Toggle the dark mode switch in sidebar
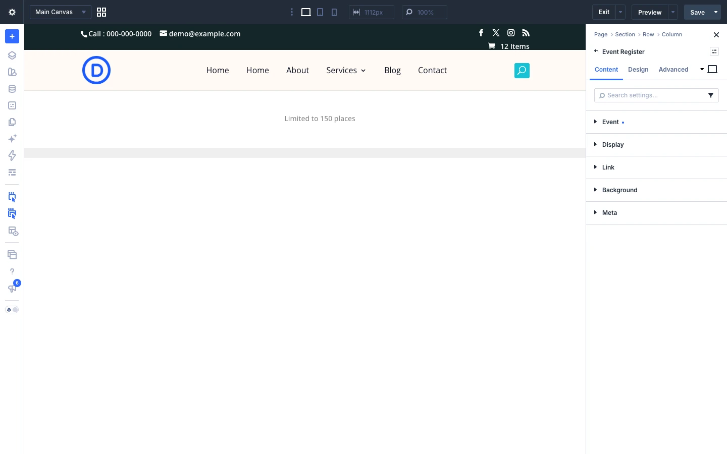The width and height of the screenshot is (727, 454). (12, 310)
